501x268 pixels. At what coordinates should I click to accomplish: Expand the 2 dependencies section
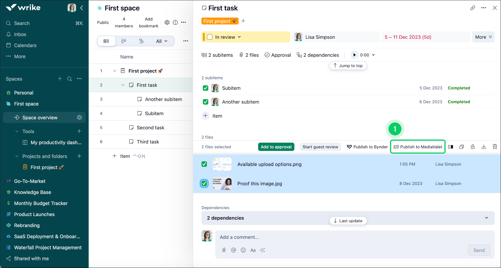coord(486,218)
